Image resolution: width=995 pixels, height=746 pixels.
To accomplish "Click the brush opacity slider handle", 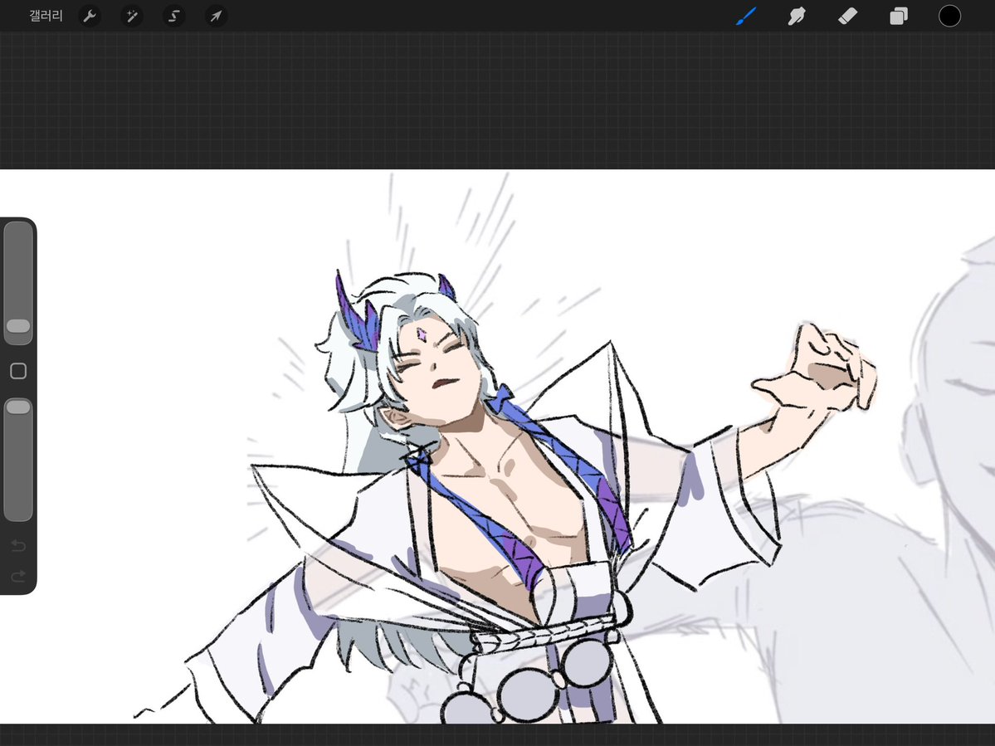I will point(18,407).
